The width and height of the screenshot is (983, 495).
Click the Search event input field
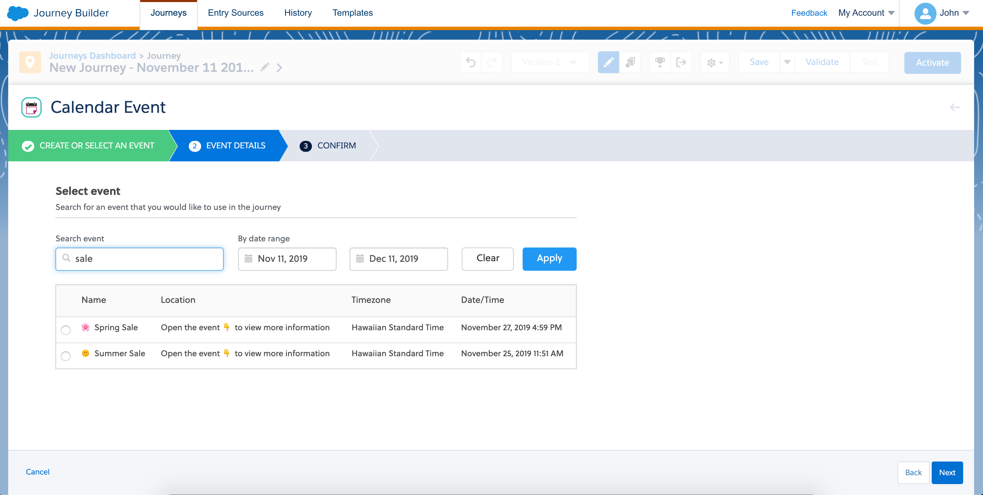tap(140, 259)
